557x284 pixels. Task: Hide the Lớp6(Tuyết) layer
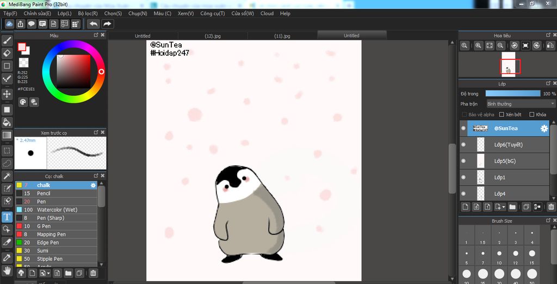click(463, 145)
